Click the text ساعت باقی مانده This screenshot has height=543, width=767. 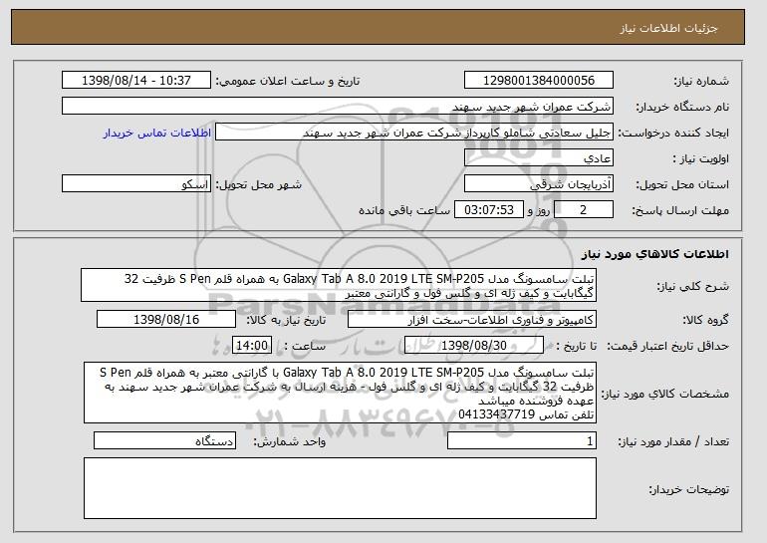(404, 210)
